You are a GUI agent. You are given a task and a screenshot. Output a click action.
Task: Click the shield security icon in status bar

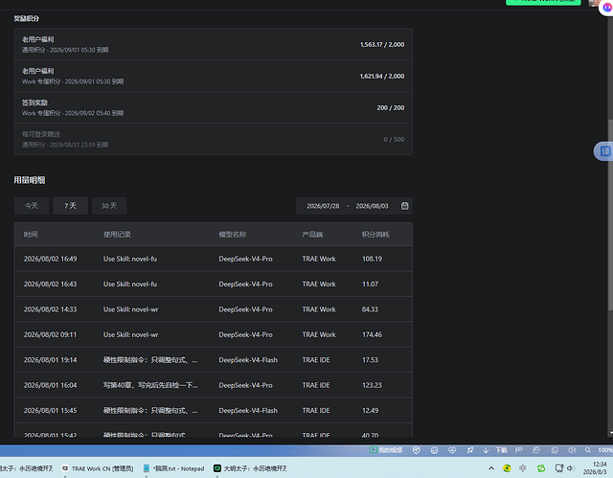(417, 450)
